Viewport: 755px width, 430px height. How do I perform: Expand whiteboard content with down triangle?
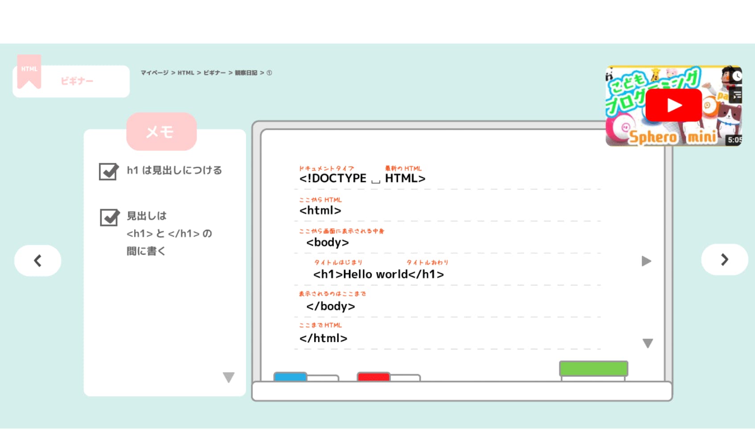click(648, 343)
